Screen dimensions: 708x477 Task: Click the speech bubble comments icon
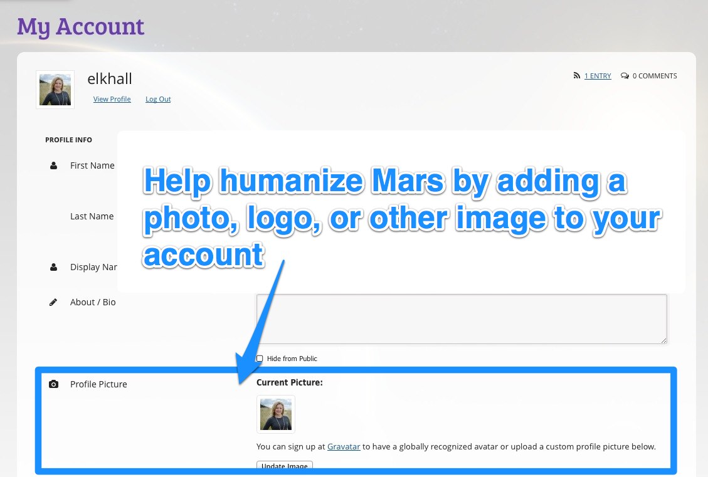[624, 76]
